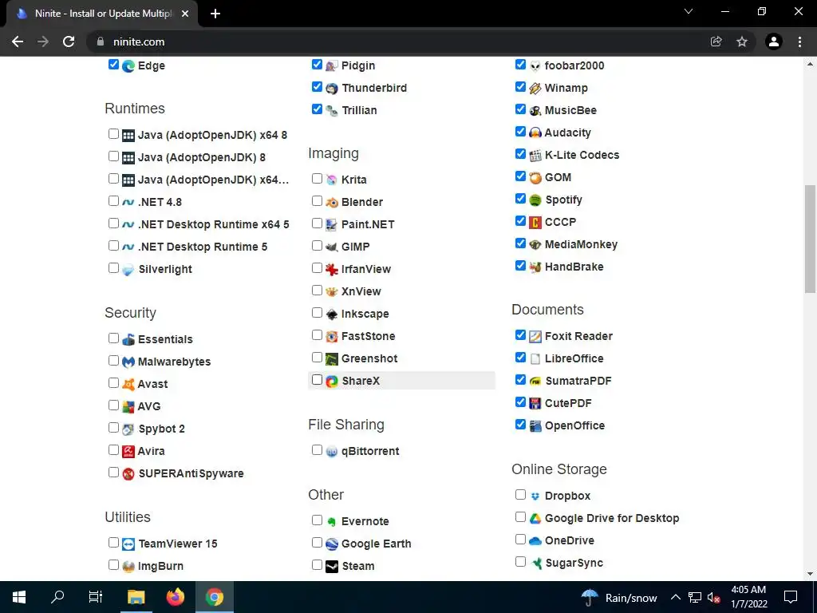
Task: Click the Steam icon
Action: pyautogui.click(x=332, y=566)
